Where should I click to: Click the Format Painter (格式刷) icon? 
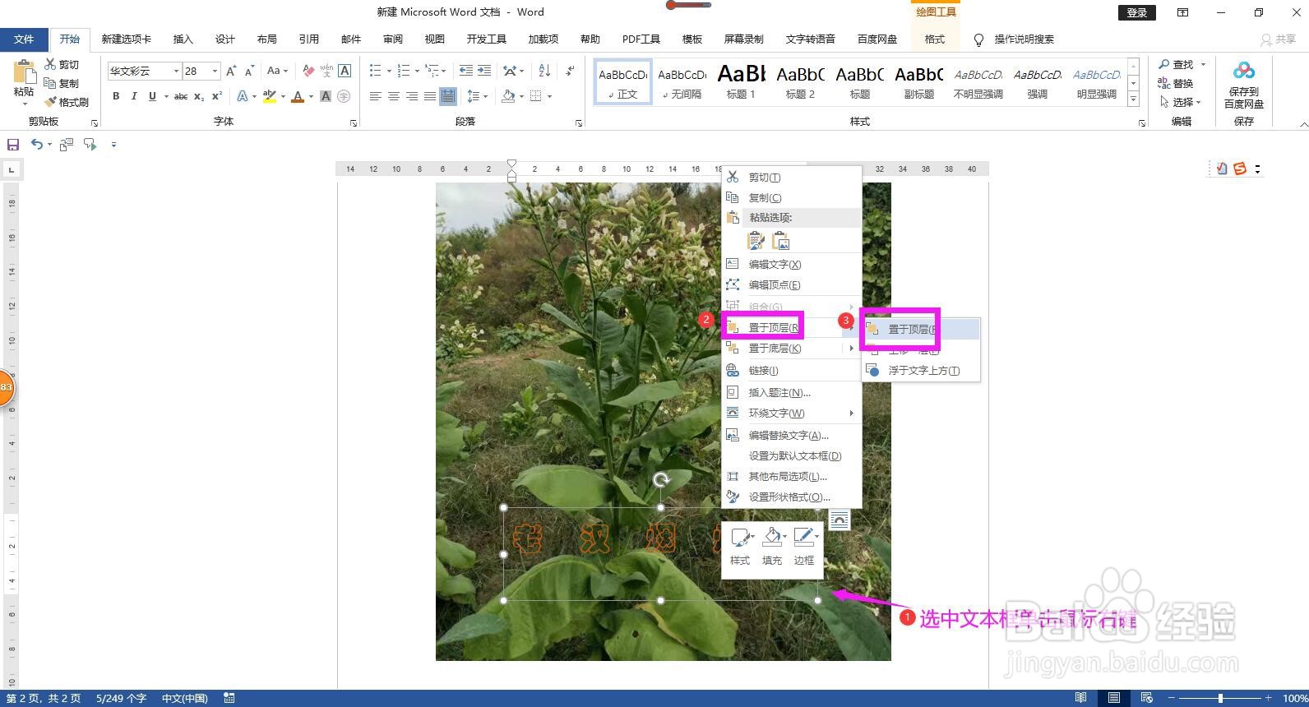point(50,102)
